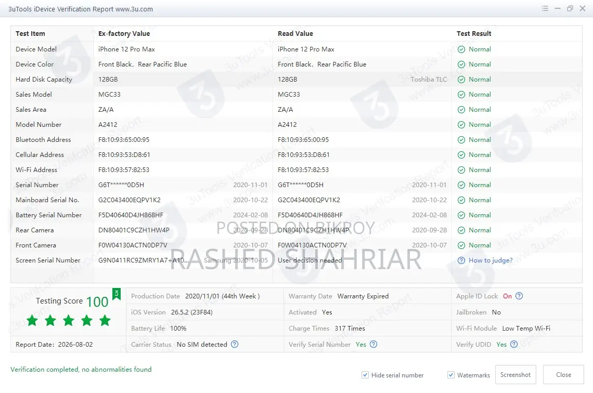Click the Jailbroken 'No' value
Image resolution: width=593 pixels, height=393 pixels.
(496, 312)
